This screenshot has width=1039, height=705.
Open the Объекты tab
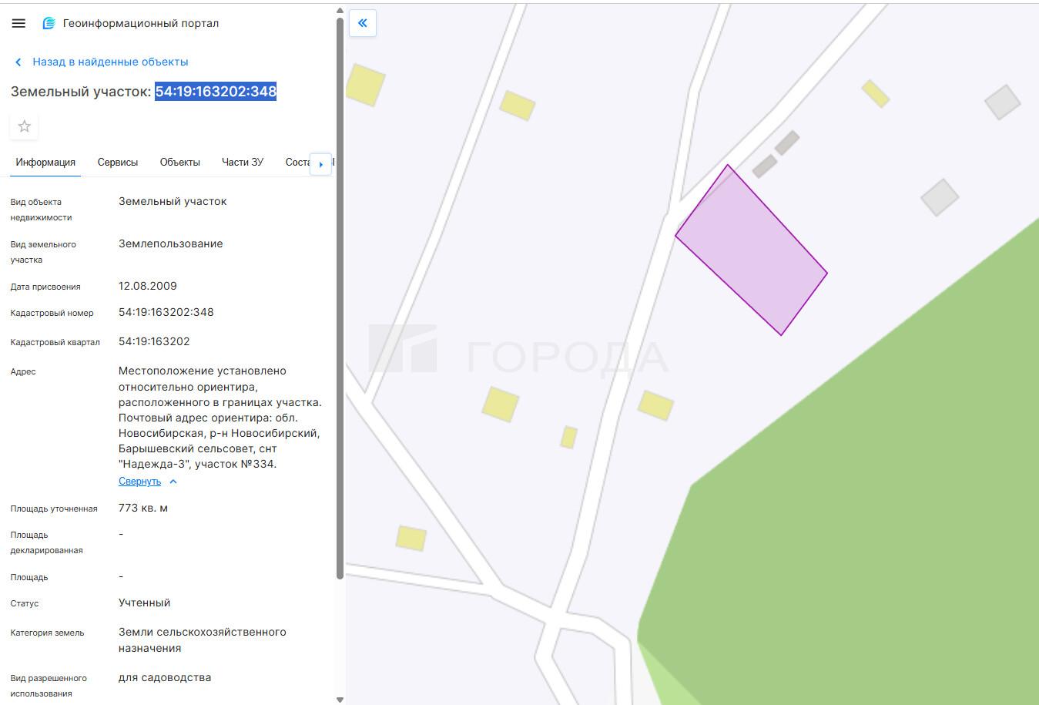(x=179, y=163)
